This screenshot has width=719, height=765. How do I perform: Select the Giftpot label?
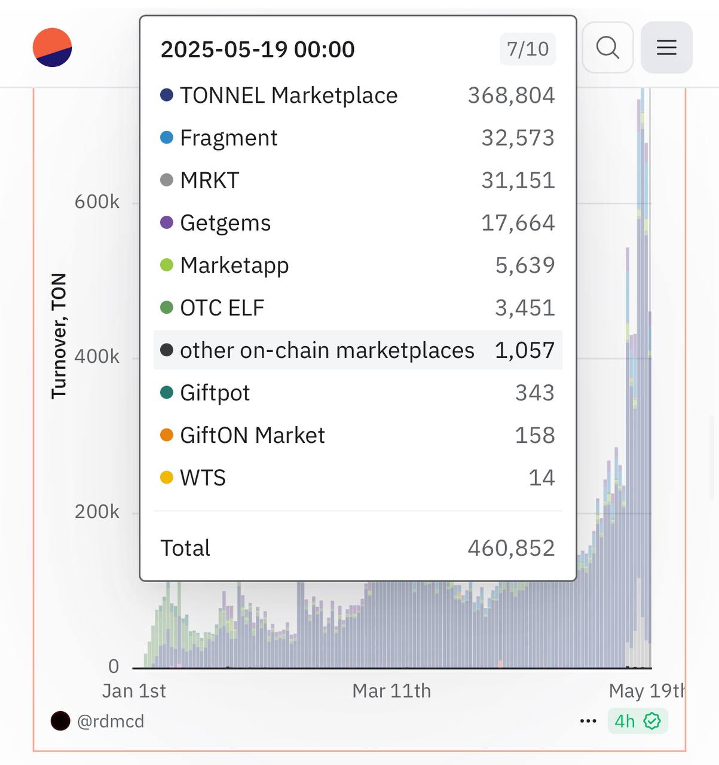tap(215, 393)
